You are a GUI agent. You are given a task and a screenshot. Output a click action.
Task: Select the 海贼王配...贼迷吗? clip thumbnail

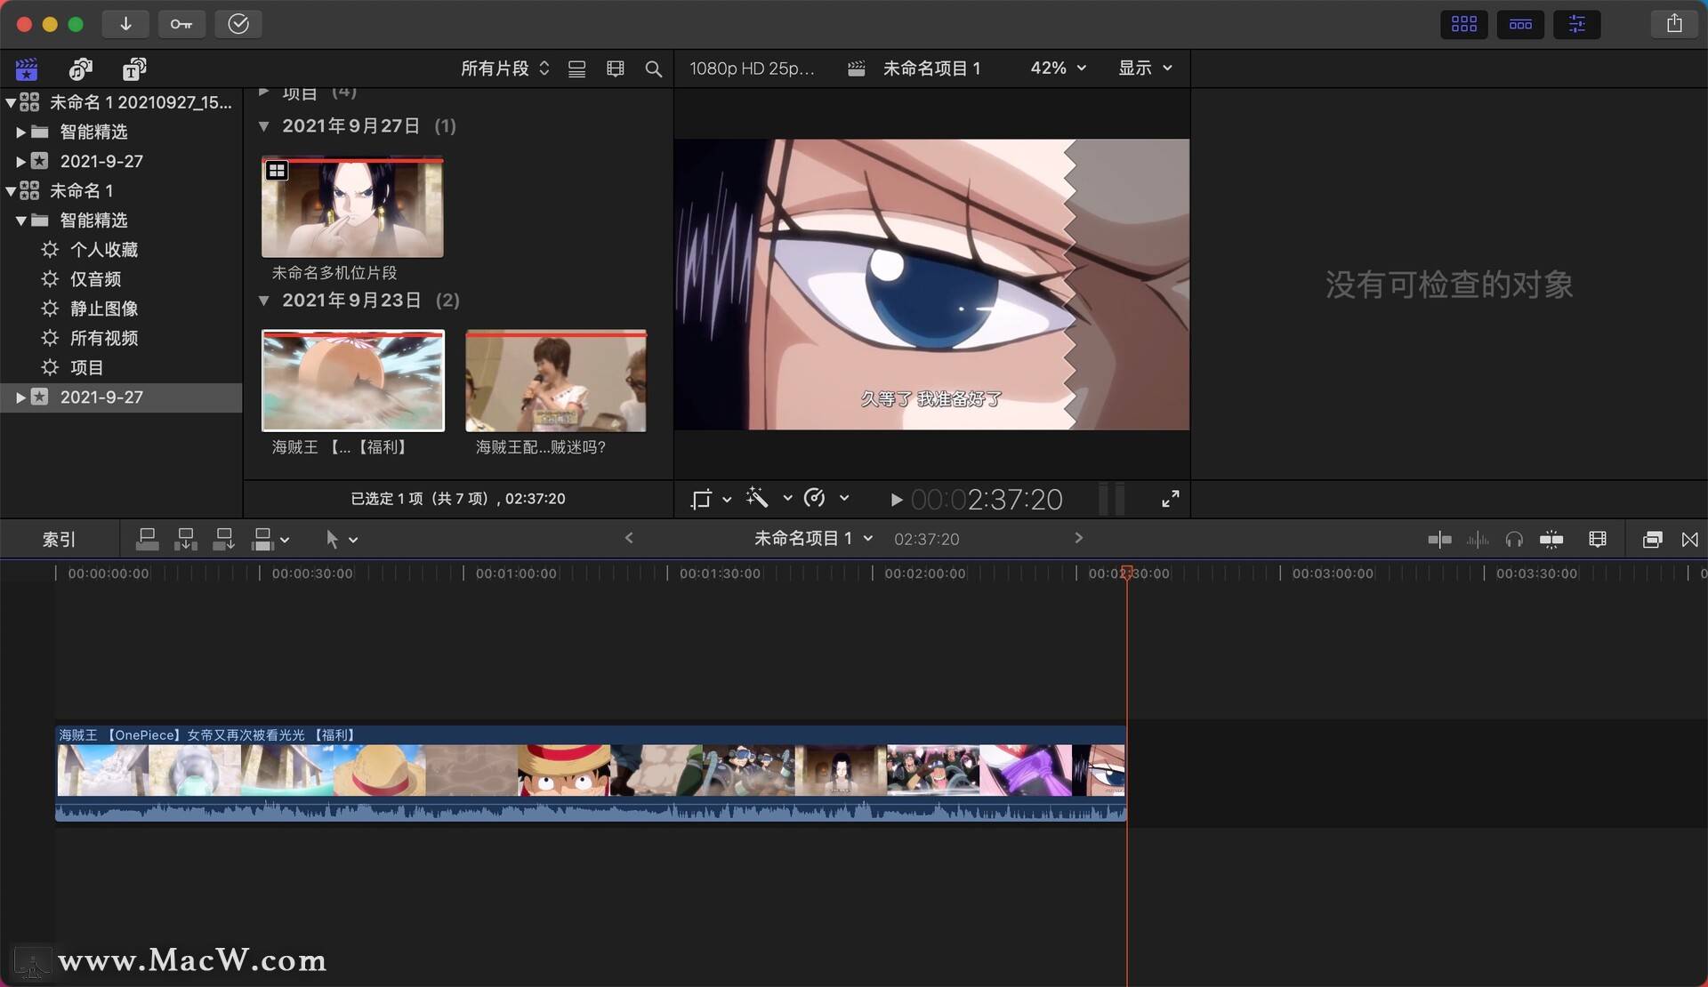click(x=556, y=381)
